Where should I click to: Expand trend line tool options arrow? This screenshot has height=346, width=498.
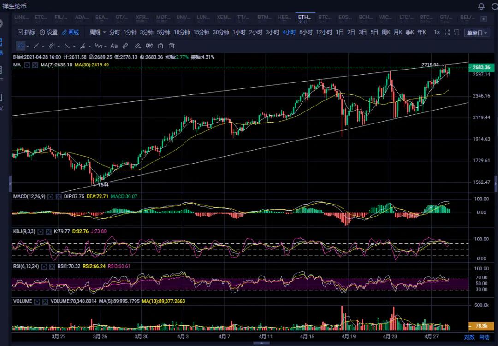[x=43, y=47]
